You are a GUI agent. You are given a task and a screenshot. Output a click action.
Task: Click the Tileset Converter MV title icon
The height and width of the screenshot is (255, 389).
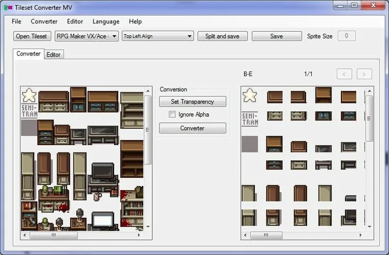tap(8, 8)
